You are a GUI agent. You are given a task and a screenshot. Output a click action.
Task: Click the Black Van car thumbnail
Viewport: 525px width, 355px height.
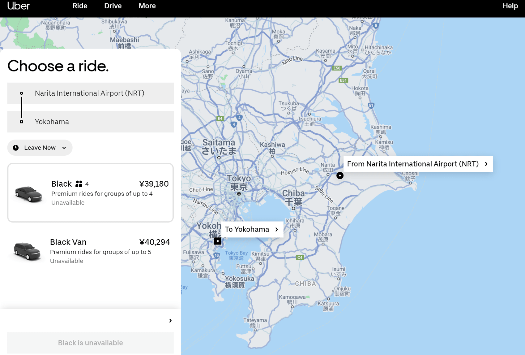click(x=27, y=251)
